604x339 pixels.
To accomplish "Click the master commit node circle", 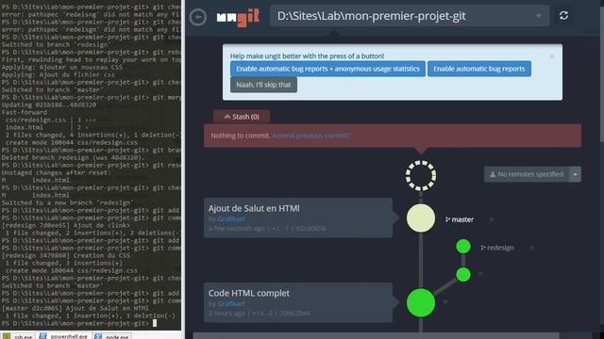I will point(421,218).
